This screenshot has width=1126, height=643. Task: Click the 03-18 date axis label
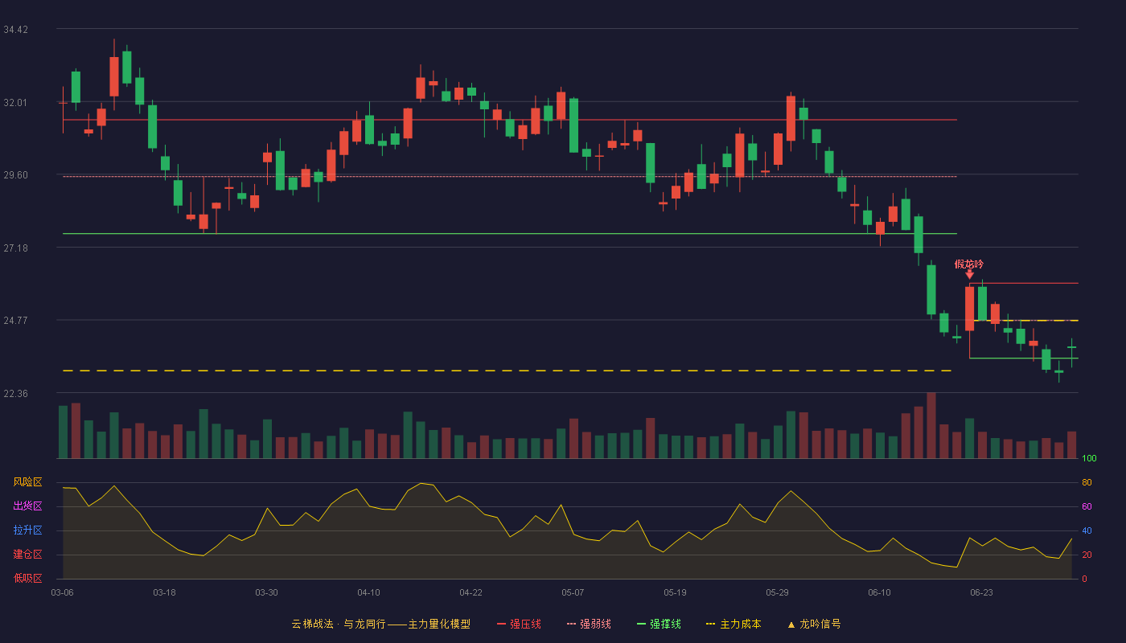pos(164,592)
